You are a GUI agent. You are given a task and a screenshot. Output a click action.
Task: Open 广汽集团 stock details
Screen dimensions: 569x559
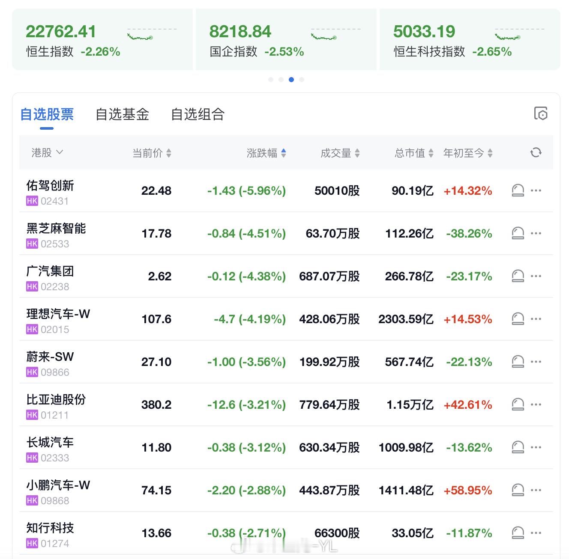pyautogui.click(x=50, y=271)
